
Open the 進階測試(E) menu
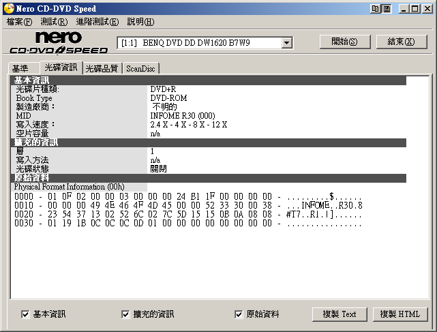(97, 22)
